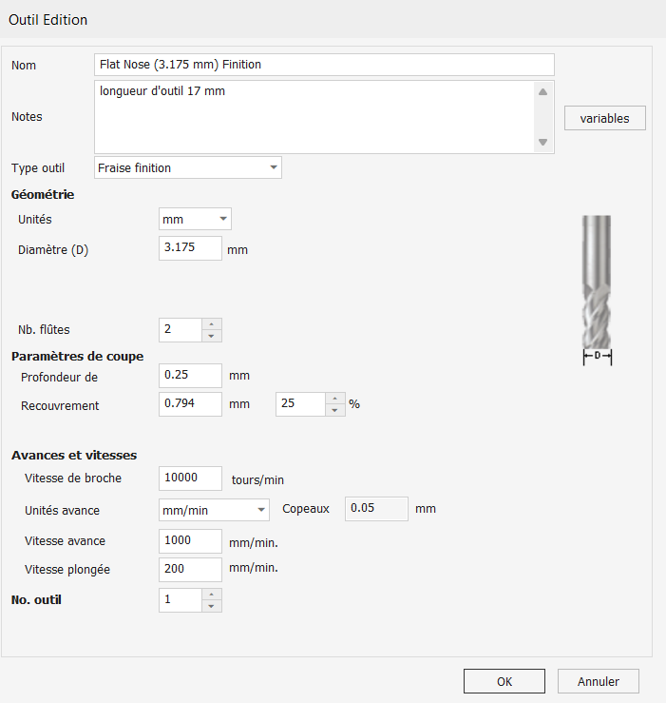Click the Nom text field

point(324,65)
